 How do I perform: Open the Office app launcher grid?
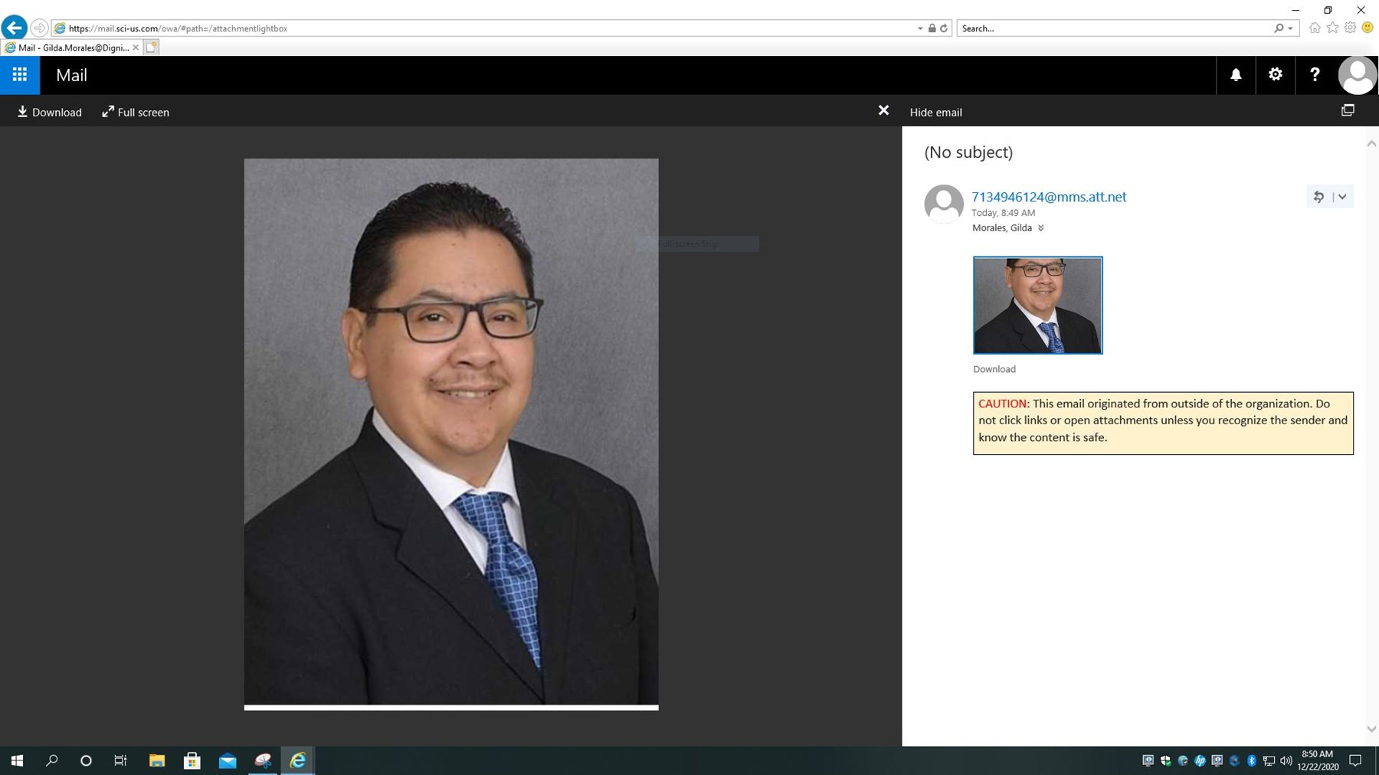pyautogui.click(x=19, y=74)
